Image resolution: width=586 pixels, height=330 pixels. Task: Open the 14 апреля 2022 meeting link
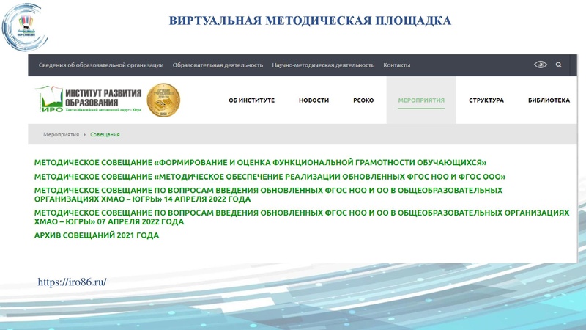pyautogui.click(x=268, y=194)
